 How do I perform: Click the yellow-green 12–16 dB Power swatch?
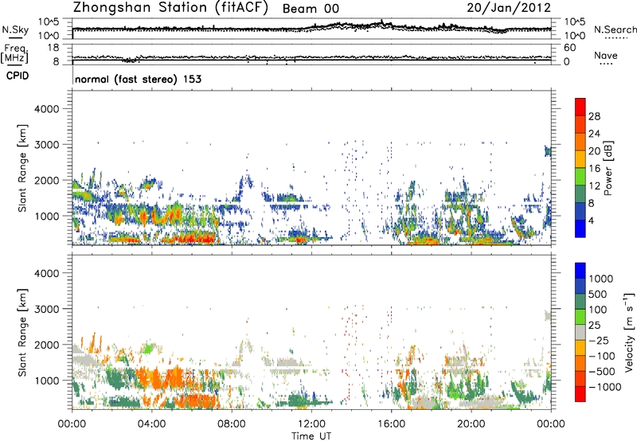coord(580,177)
